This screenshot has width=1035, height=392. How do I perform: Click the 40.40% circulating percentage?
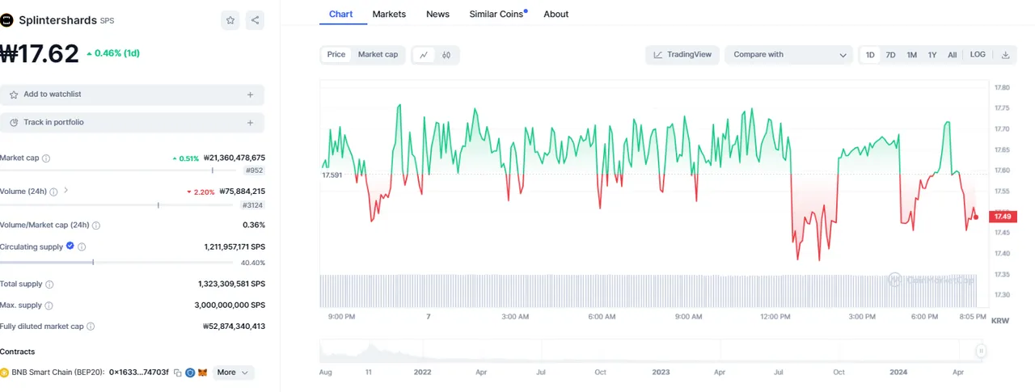click(x=253, y=263)
